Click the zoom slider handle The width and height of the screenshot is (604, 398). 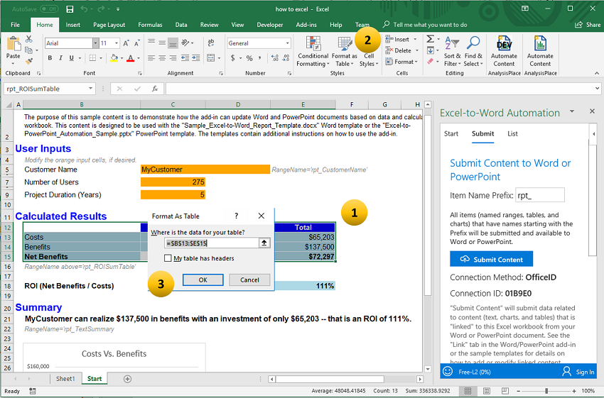point(546,391)
